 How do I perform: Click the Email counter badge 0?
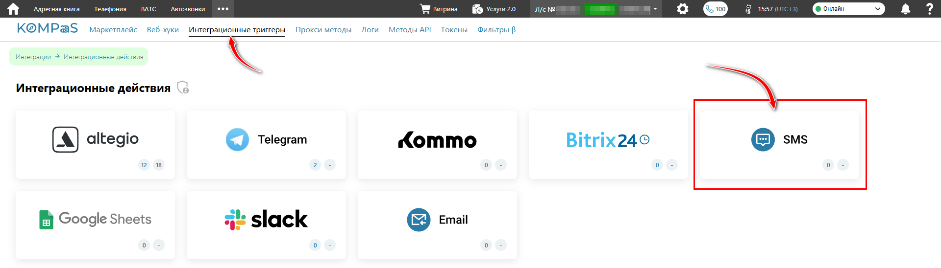tap(486, 245)
